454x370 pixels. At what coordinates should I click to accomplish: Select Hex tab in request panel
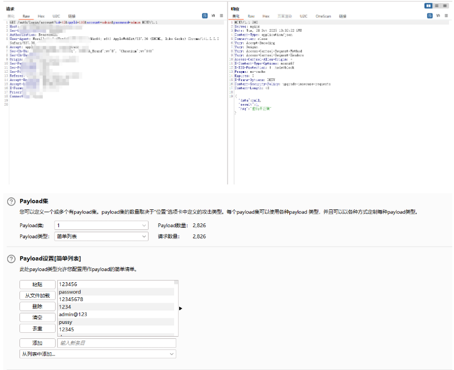41,16
